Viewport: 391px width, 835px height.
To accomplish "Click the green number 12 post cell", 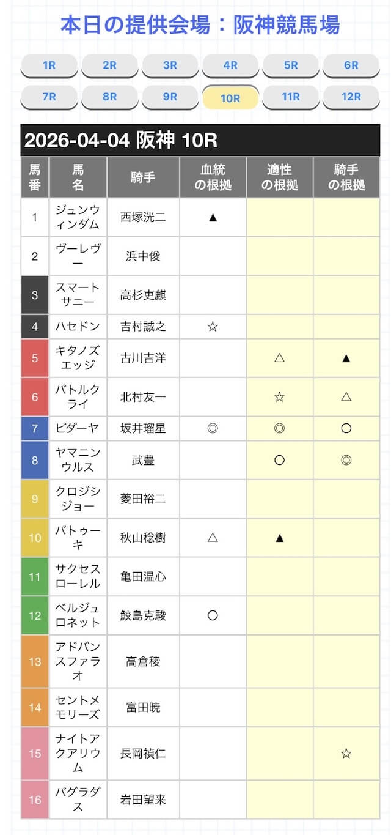I will (x=35, y=615).
